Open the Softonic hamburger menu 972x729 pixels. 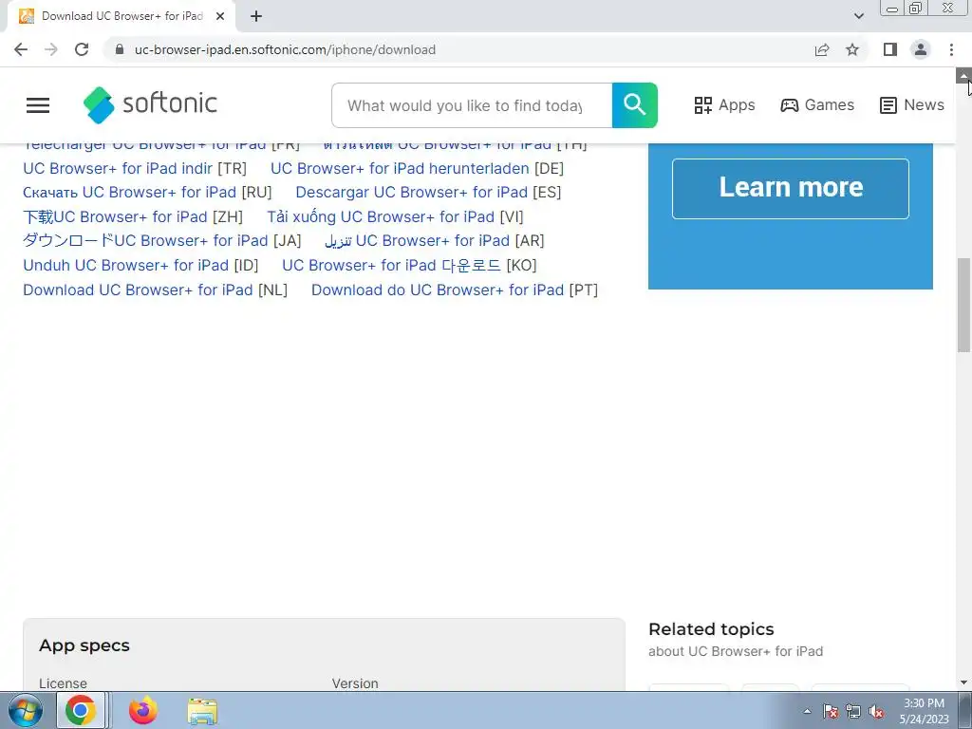coord(38,104)
